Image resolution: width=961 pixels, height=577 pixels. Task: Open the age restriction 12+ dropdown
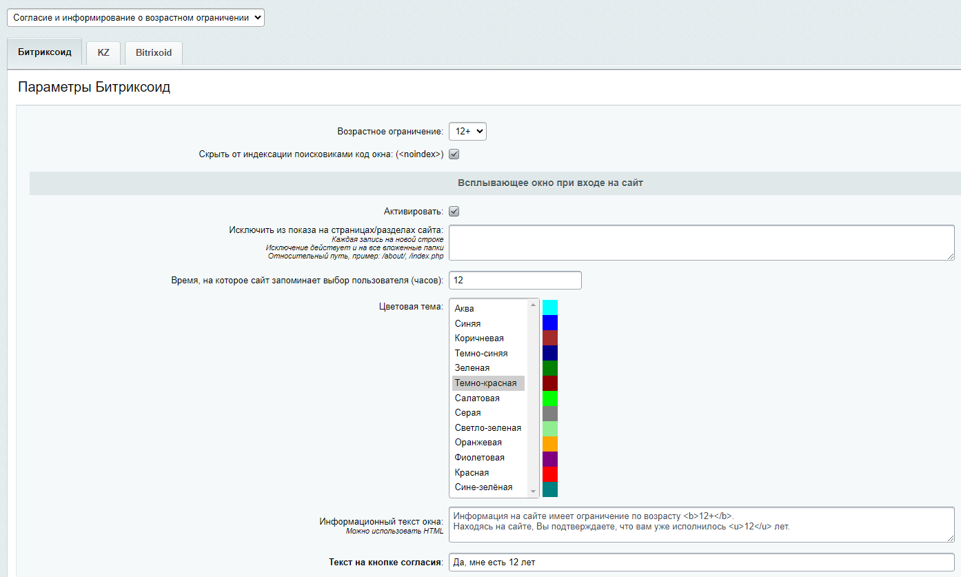(467, 131)
